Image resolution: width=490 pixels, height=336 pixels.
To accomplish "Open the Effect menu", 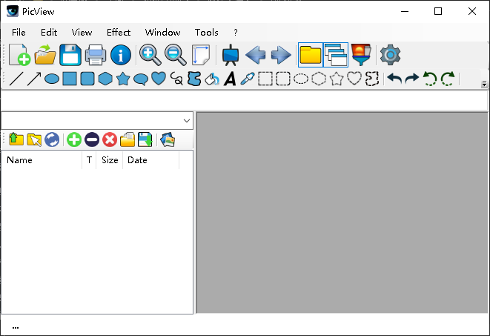I will [119, 32].
